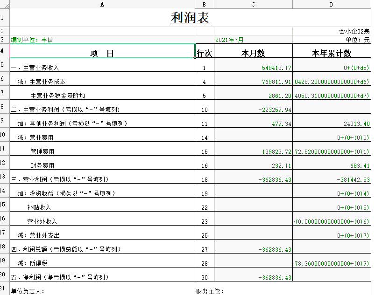This screenshot has width=382, height=295.
Task: Click the 加：其他业务利润 row label
Action: [102, 121]
